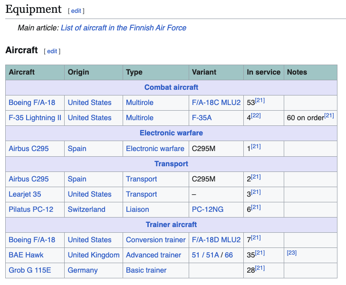346x285 pixels.
Task: Click reference [22] next to 4 in service
Action: tap(256, 115)
